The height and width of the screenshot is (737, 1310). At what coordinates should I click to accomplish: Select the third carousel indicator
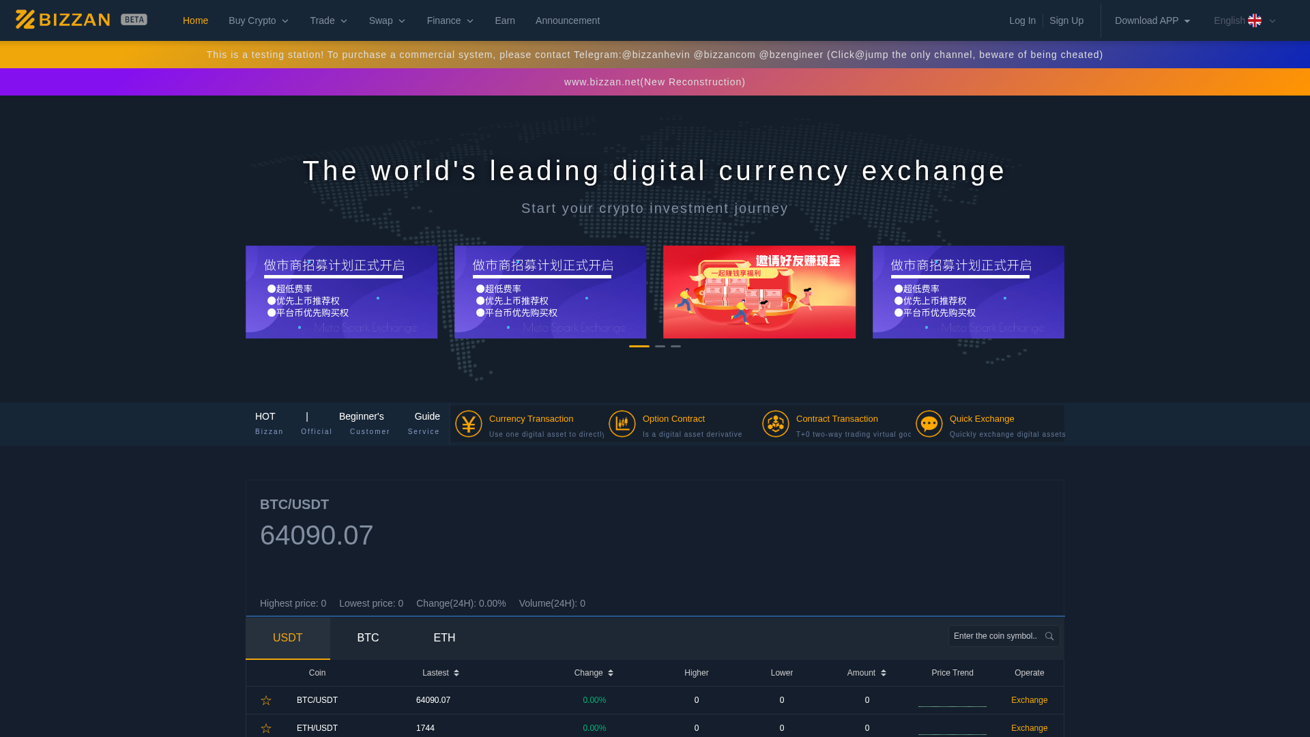[x=675, y=347]
